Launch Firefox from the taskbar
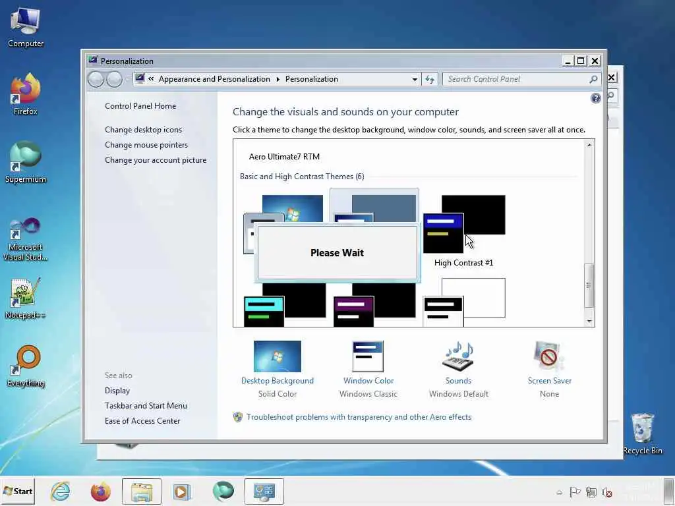Image resolution: width=675 pixels, height=506 pixels. click(x=100, y=492)
